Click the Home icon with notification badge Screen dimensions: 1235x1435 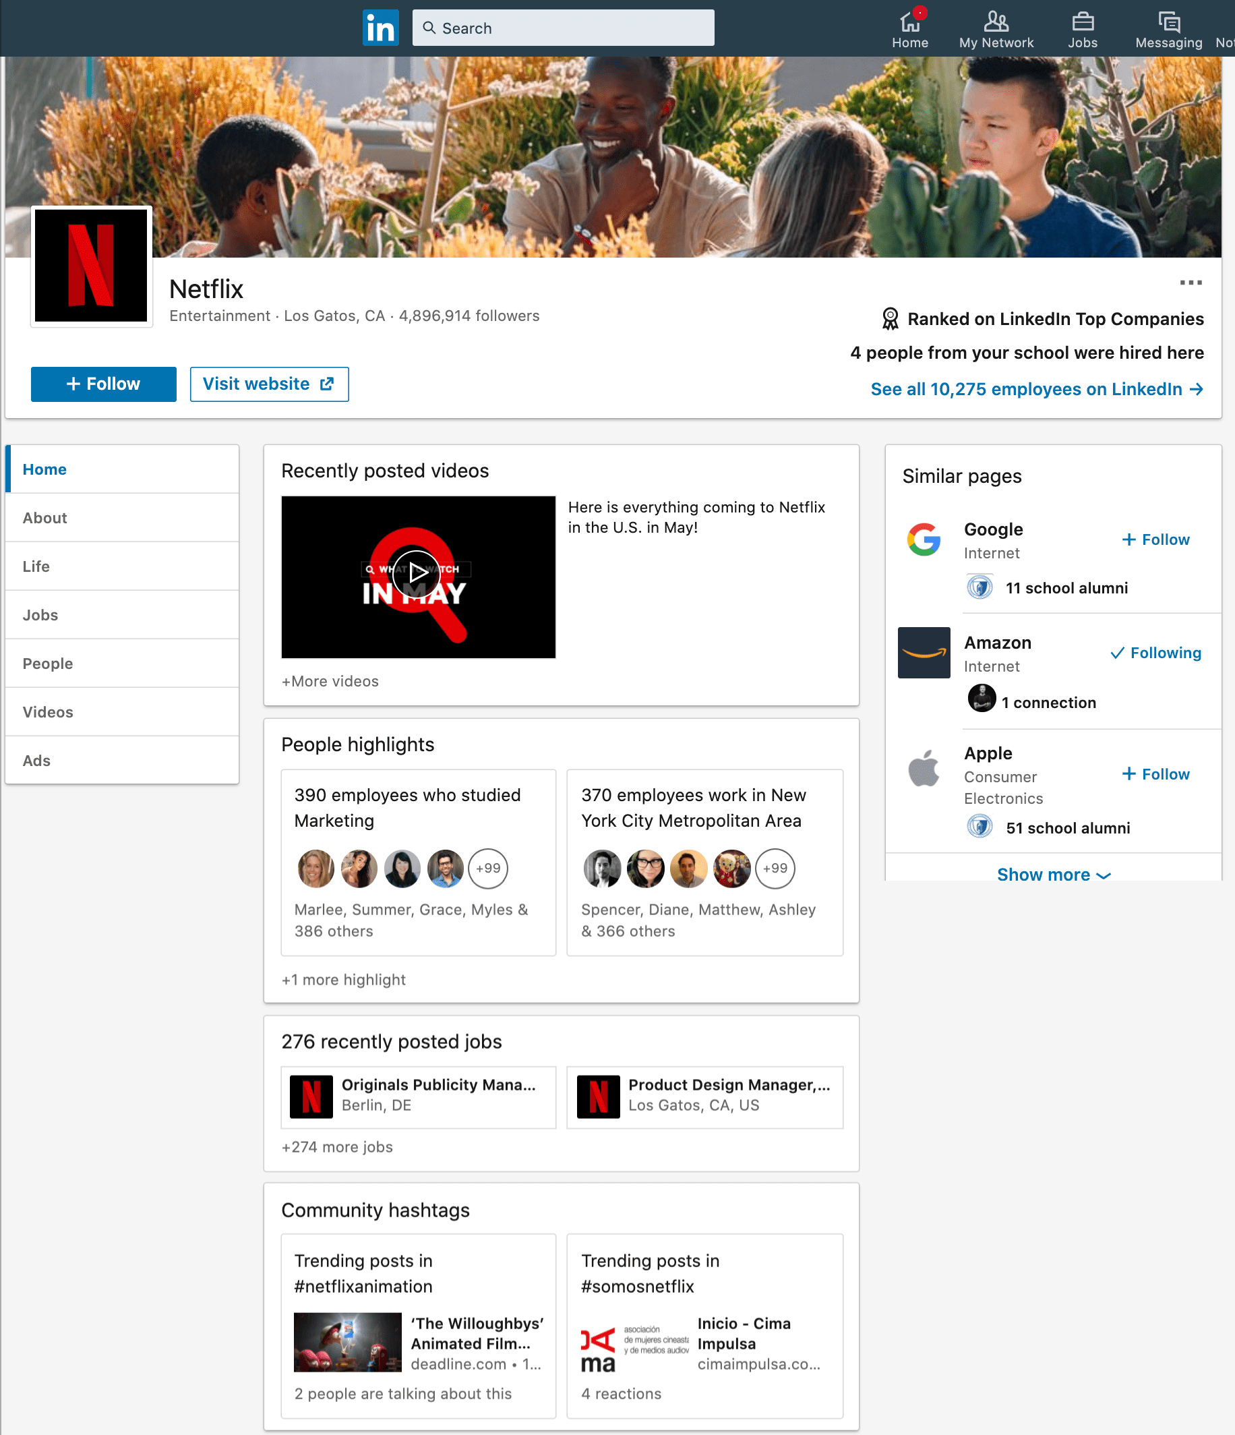pos(909,28)
